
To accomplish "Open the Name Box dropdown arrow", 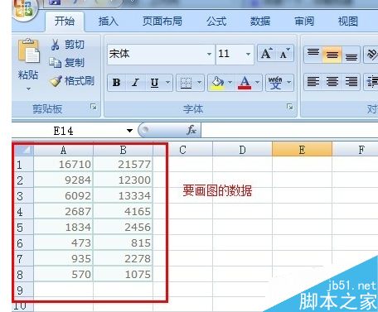I will [x=129, y=131].
